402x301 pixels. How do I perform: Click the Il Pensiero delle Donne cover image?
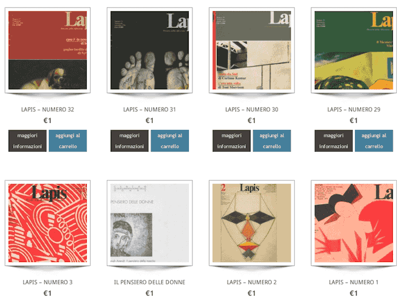pyautogui.click(x=150, y=223)
